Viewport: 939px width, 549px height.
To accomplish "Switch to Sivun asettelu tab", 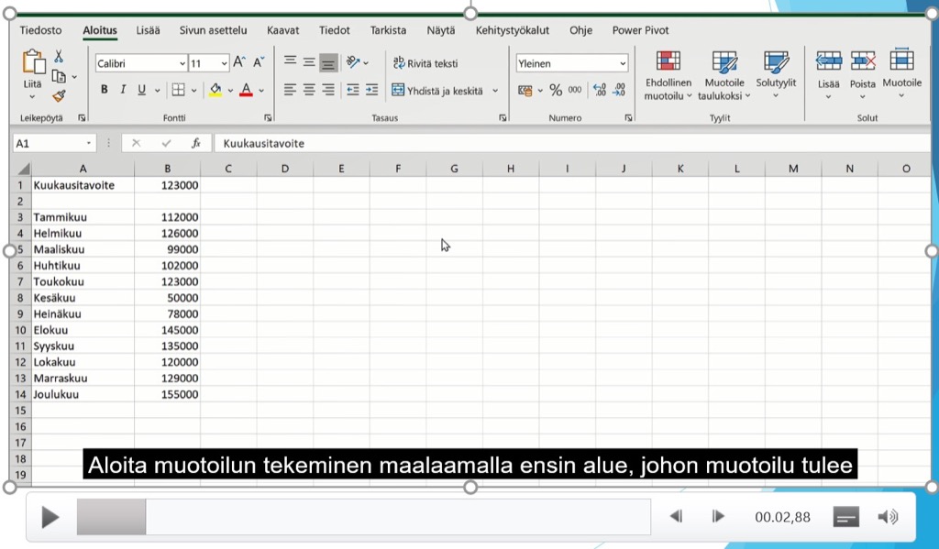I will (x=213, y=30).
